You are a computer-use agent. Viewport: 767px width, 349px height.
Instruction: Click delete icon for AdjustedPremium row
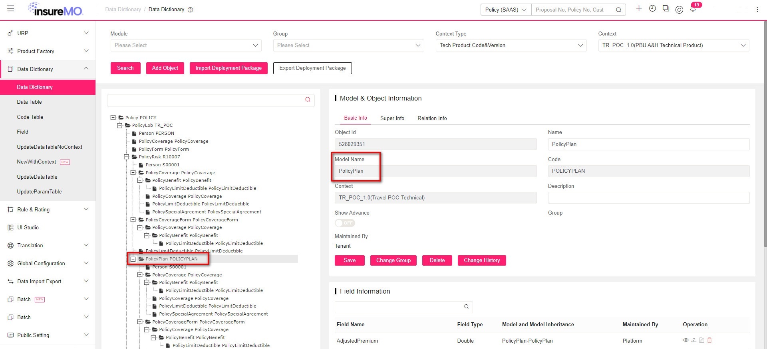pyautogui.click(x=709, y=340)
